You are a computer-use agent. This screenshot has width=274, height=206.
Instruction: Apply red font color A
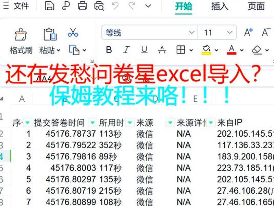[232, 50]
